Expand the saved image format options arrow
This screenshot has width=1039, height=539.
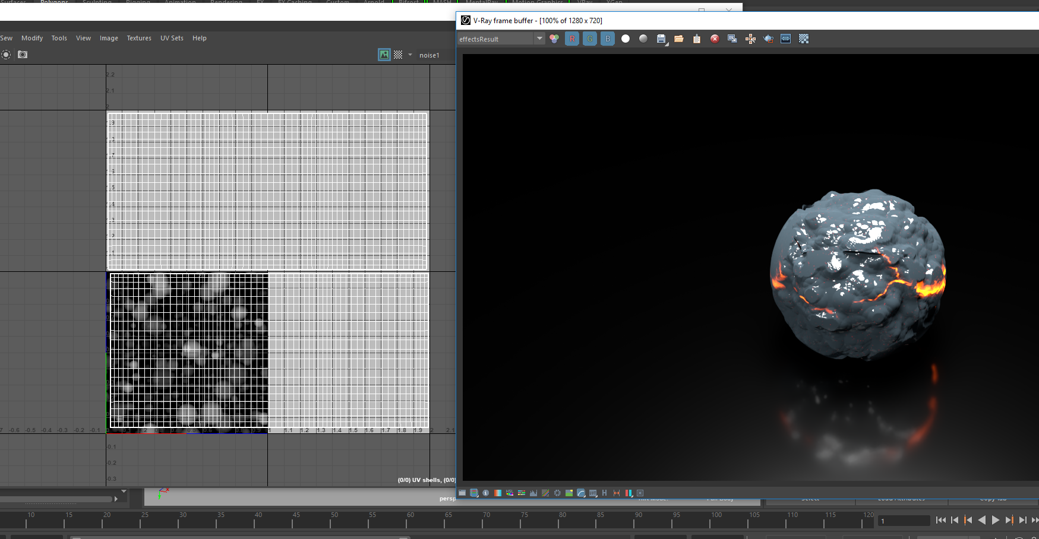coord(667,43)
